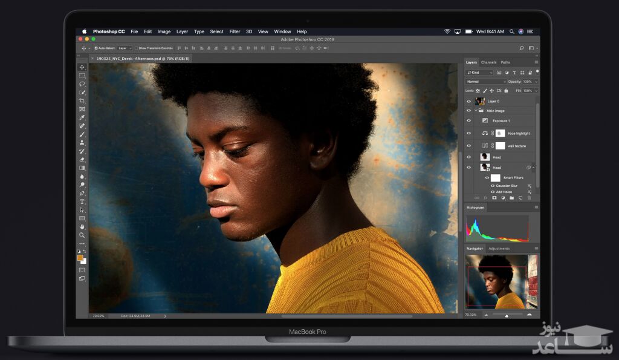Open layer styles with the fx button

click(484, 198)
